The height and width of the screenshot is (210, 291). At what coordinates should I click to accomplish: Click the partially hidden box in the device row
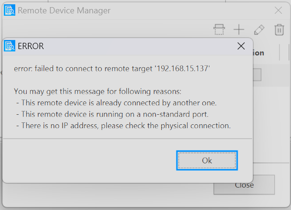click(257, 75)
